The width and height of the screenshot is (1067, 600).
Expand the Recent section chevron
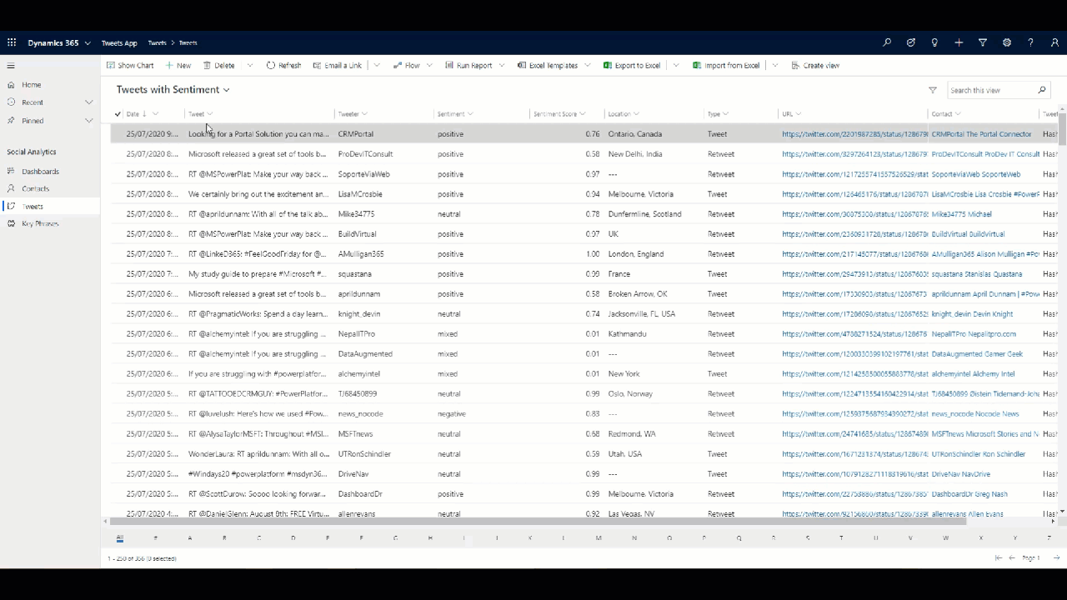89,102
